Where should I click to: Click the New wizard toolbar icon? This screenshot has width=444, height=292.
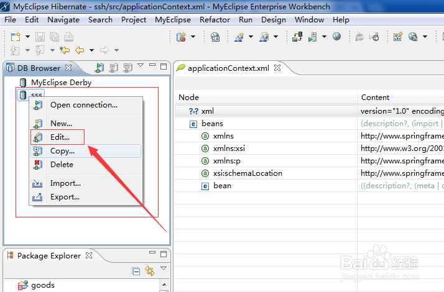pyautogui.click(x=16, y=37)
